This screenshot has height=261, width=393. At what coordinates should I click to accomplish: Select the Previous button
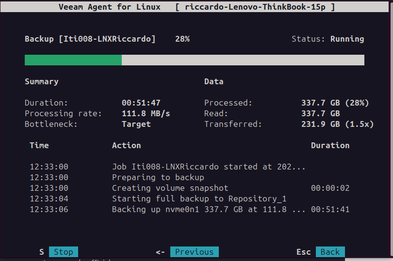(x=194, y=252)
